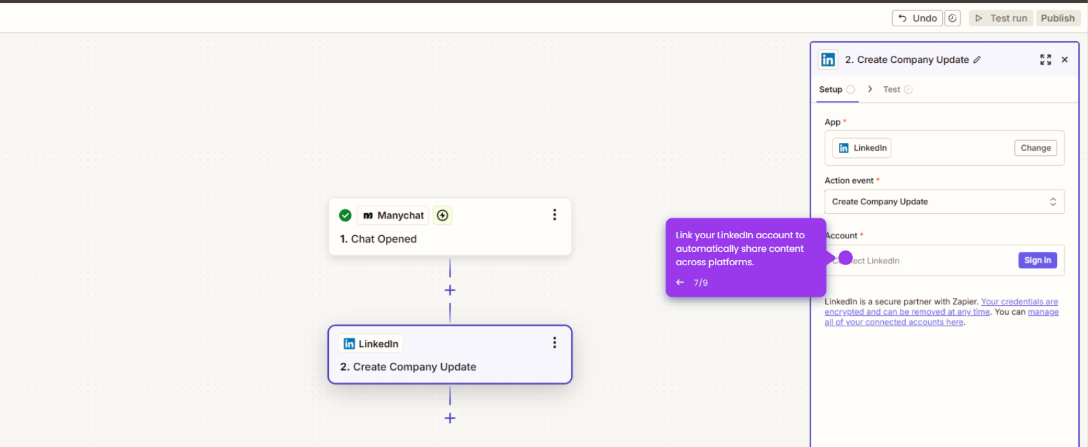The width and height of the screenshot is (1088, 447).
Task: Click the Manychat app badge
Action: tap(393, 215)
